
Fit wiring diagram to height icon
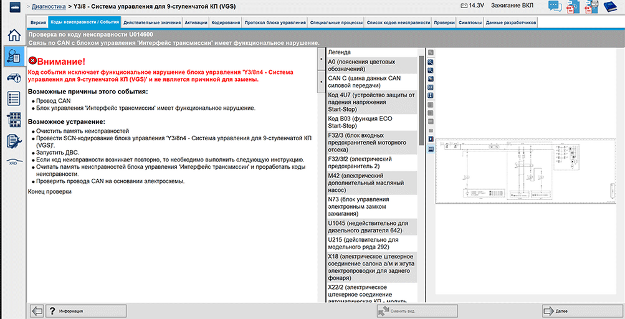coord(431,96)
